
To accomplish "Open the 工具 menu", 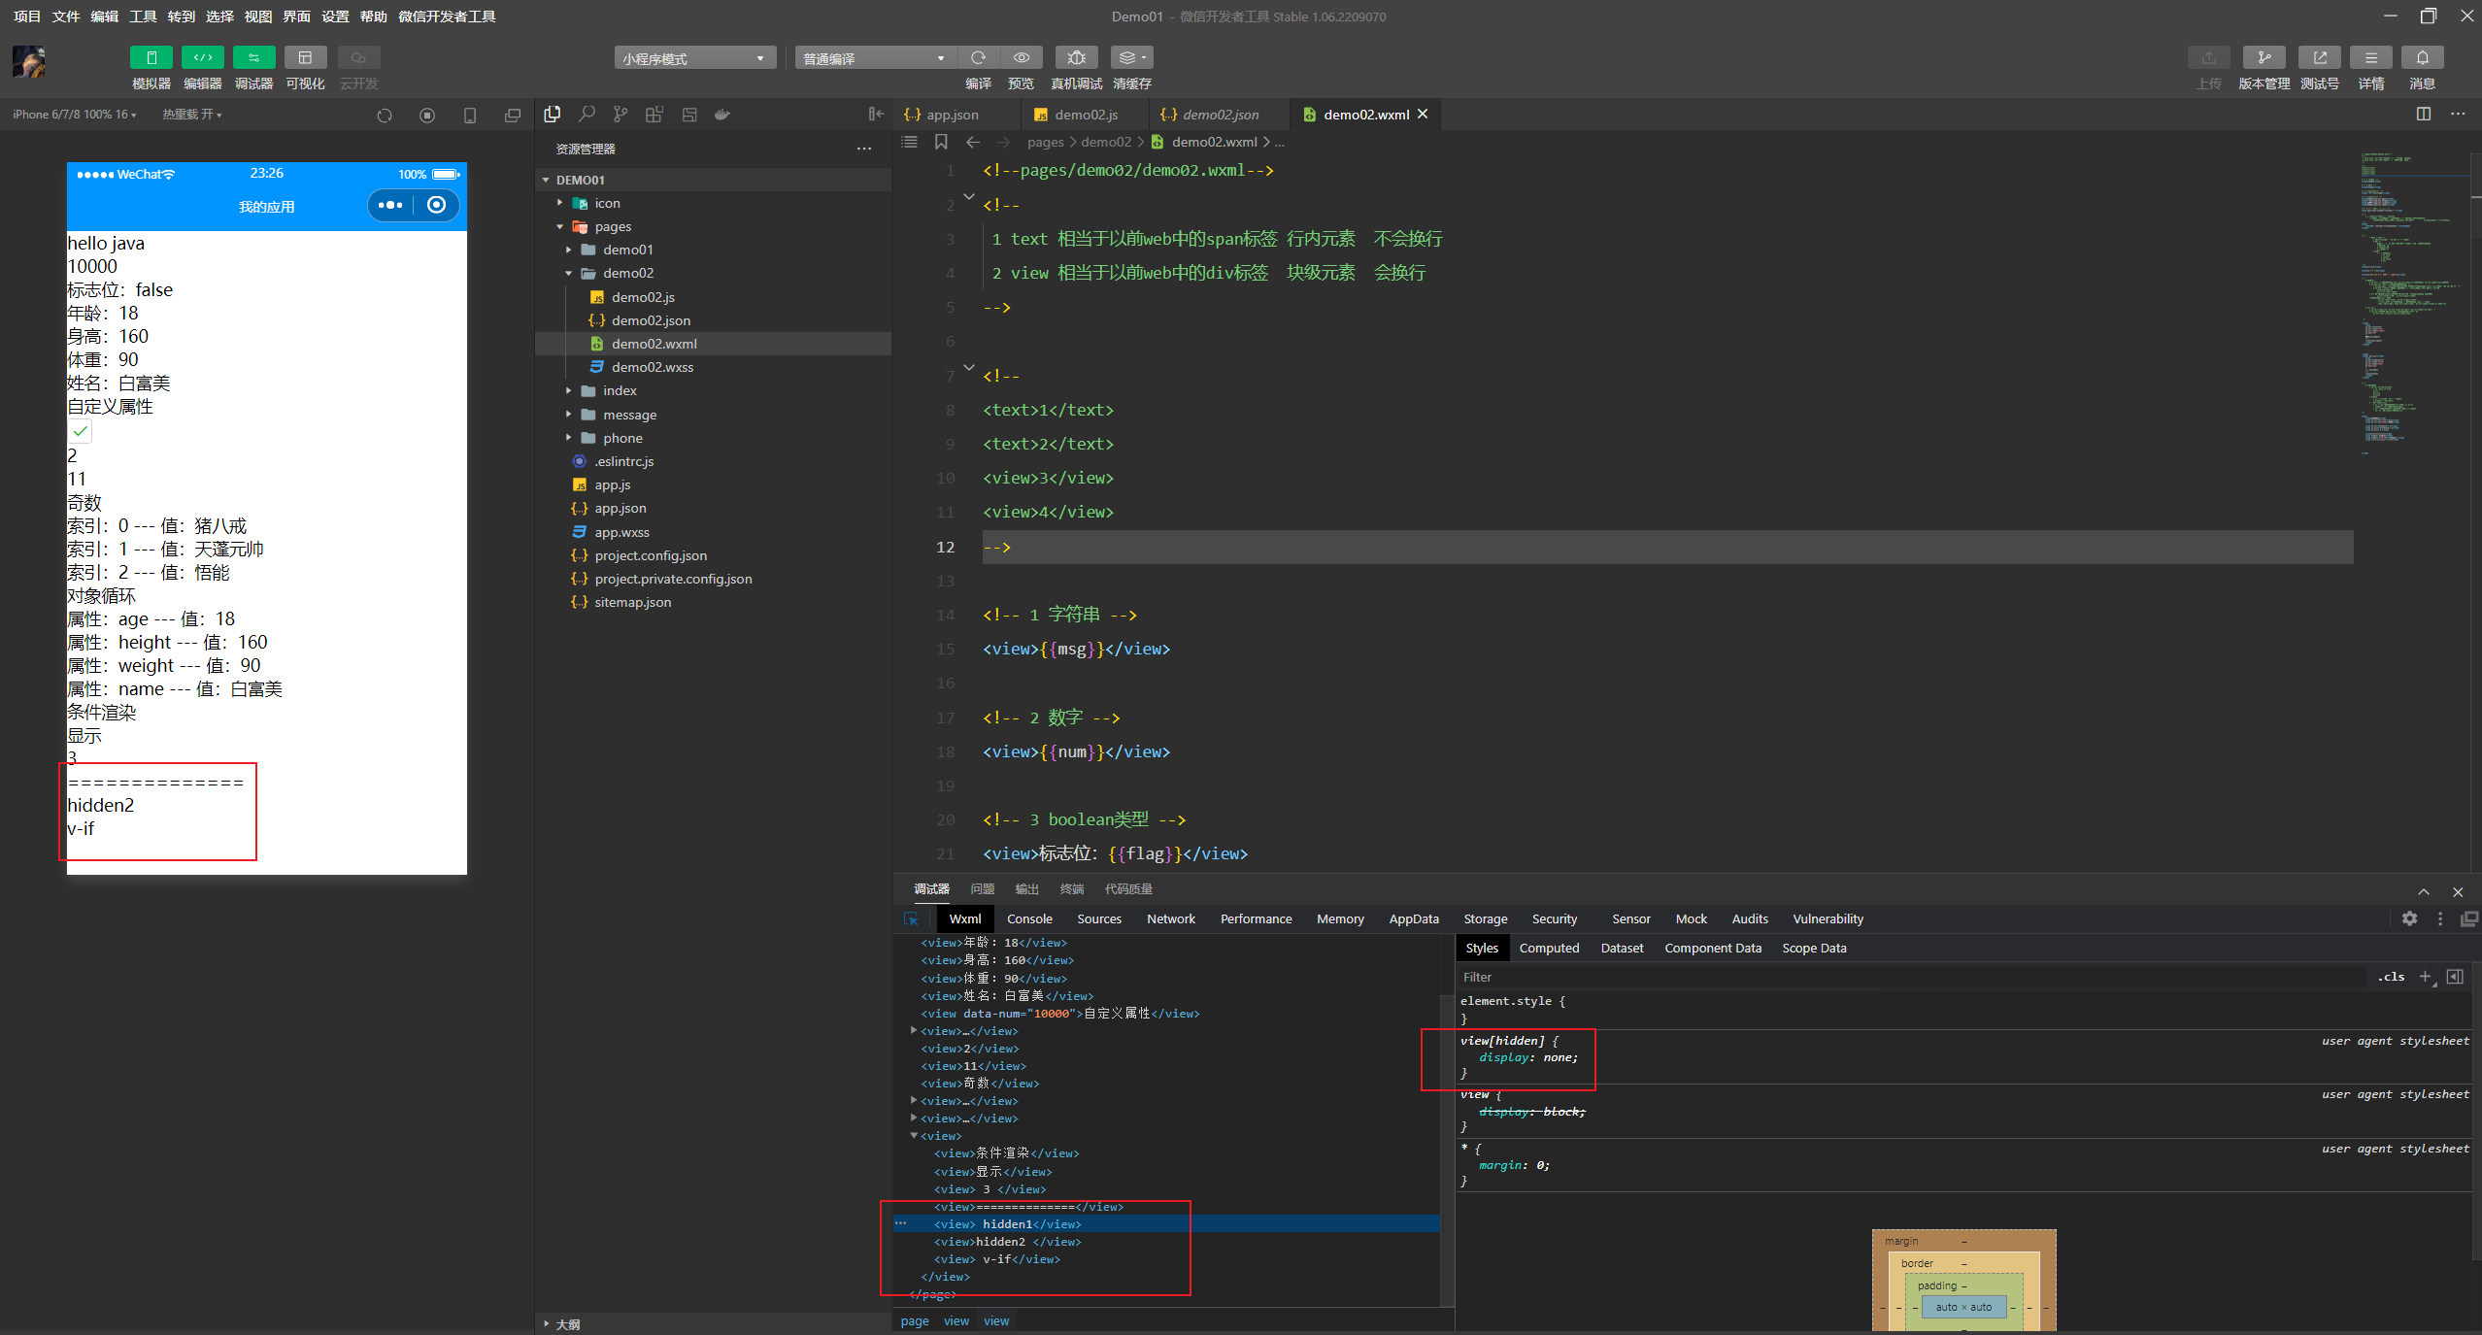I will pos(143,17).
